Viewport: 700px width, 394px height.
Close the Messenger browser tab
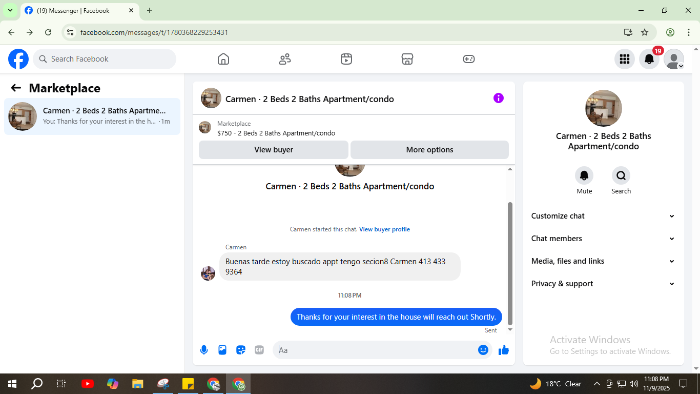(131, 10)
